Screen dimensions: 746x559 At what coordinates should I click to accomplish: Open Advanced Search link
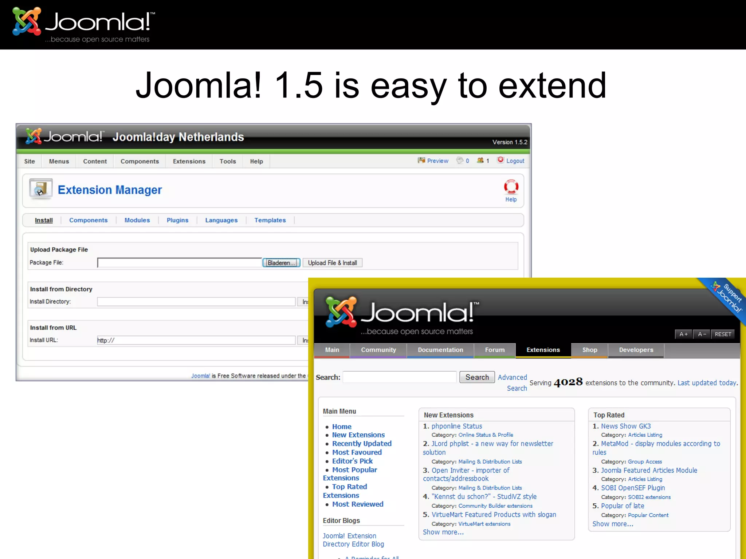(513, 382)
